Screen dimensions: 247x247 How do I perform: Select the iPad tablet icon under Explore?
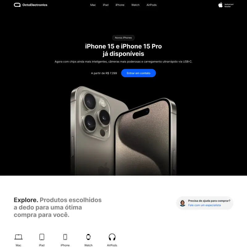42,237
